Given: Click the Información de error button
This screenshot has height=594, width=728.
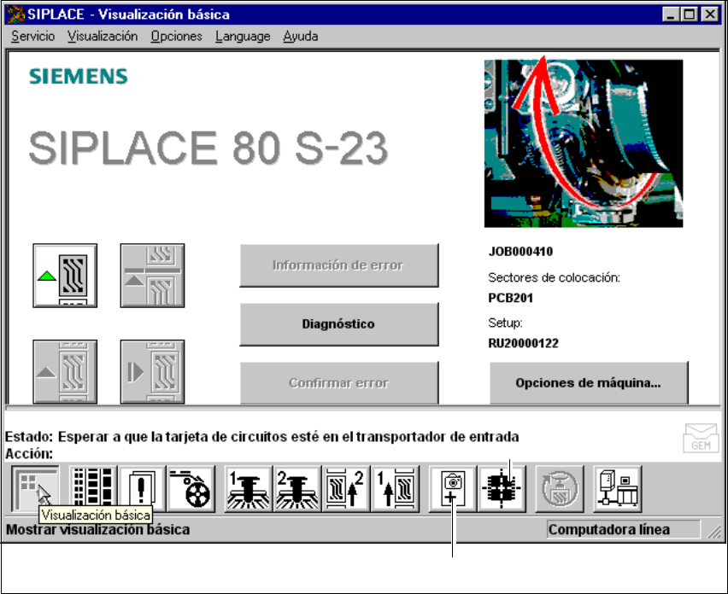Looking at the screenshot, I should pyautogui.click(x=339, y=265).
